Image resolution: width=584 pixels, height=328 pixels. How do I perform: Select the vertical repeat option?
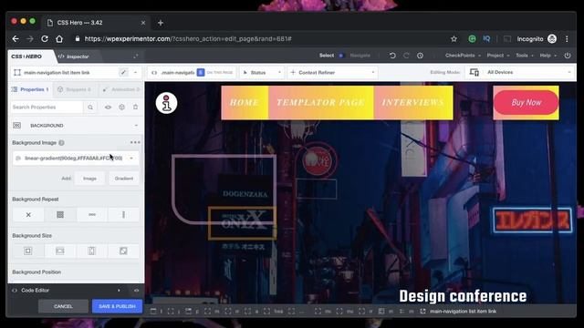123,215
